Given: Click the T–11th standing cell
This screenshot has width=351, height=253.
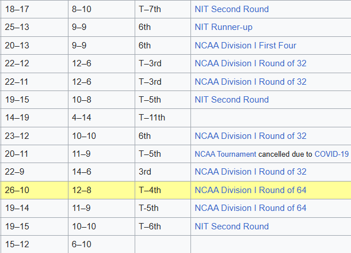Looking at the screenshot, I should point(152,118).
